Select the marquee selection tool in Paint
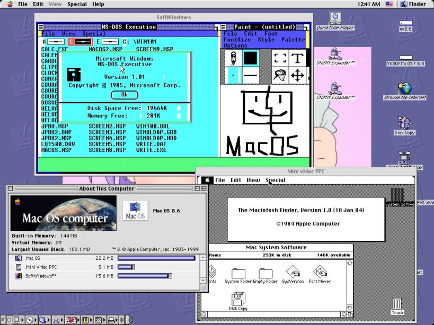Image resolution: width=434 pixels, height=325 pixels. click(x=280, y=58)
